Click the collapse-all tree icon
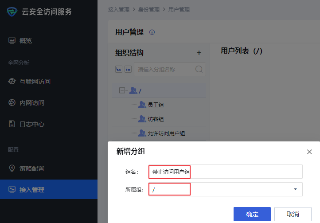Viewport: 320px width, 223px height. click(128, 69)
